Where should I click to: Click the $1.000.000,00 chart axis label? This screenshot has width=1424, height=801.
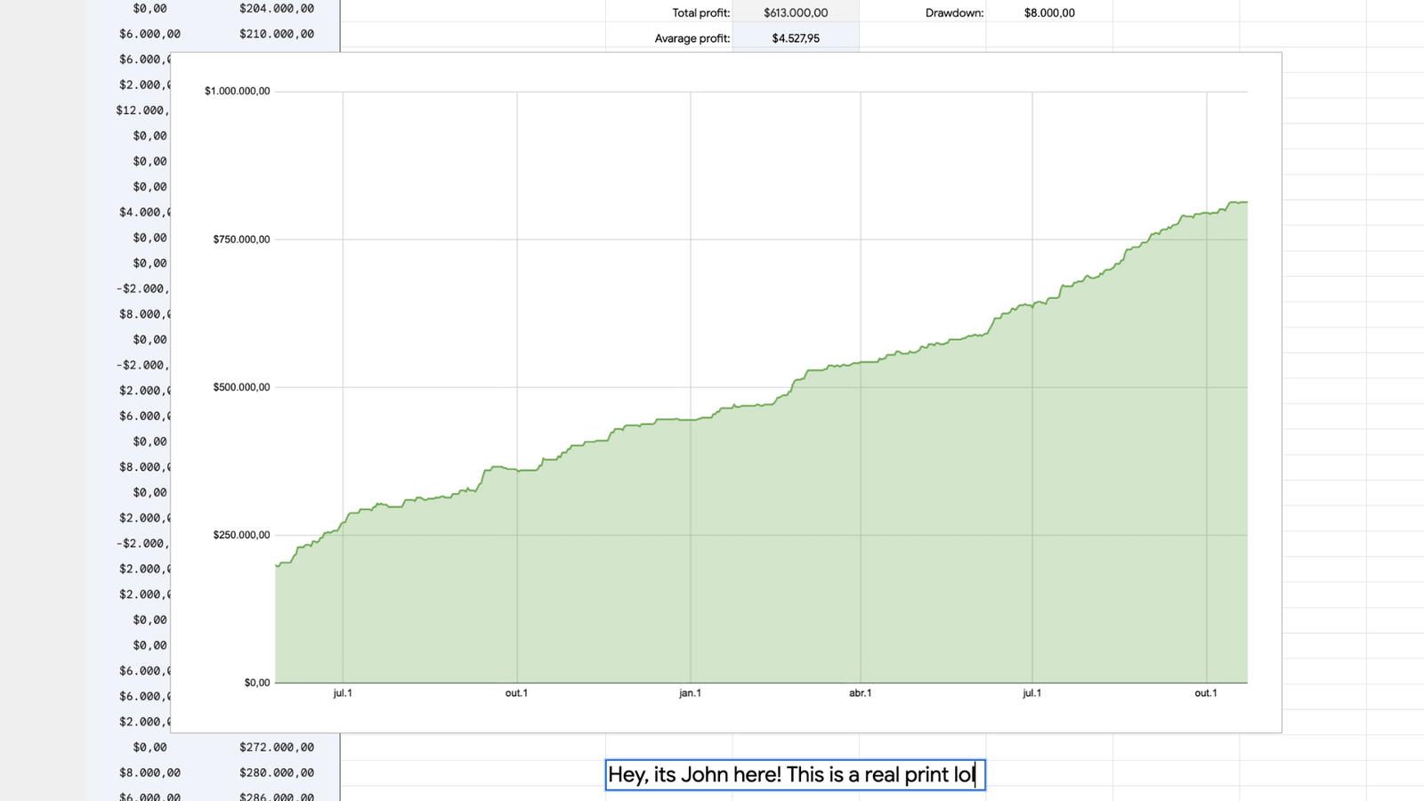[237, 91]
